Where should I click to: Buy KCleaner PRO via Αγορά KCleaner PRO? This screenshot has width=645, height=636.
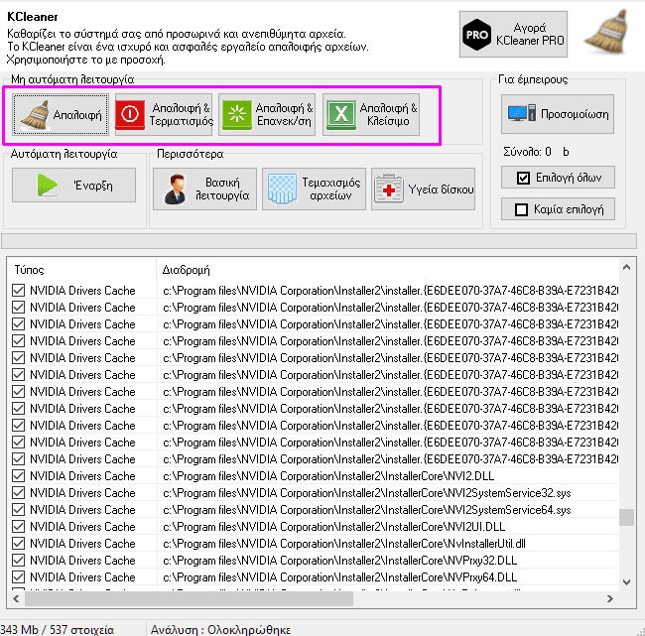pyautogui.click(x=513, y=34)
